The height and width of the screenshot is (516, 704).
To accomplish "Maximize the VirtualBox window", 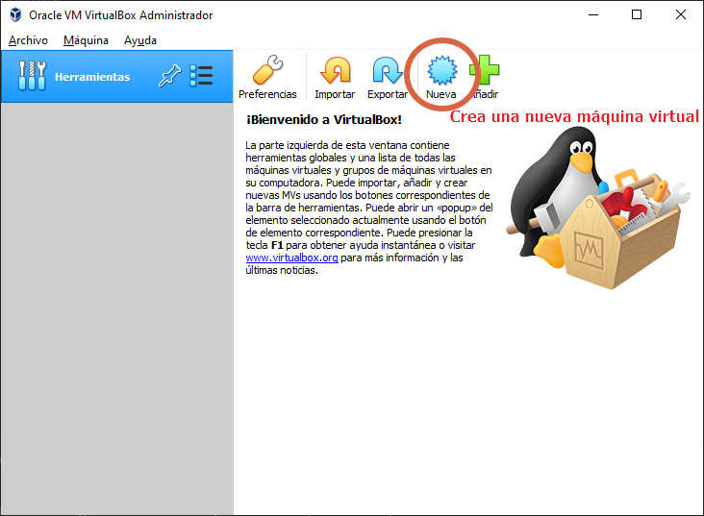I will [637, 15].
